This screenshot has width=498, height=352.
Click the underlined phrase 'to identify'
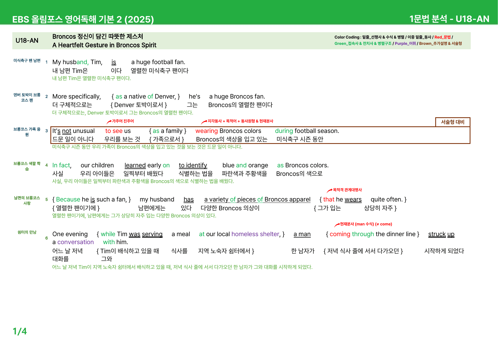(x=193, y=165)
